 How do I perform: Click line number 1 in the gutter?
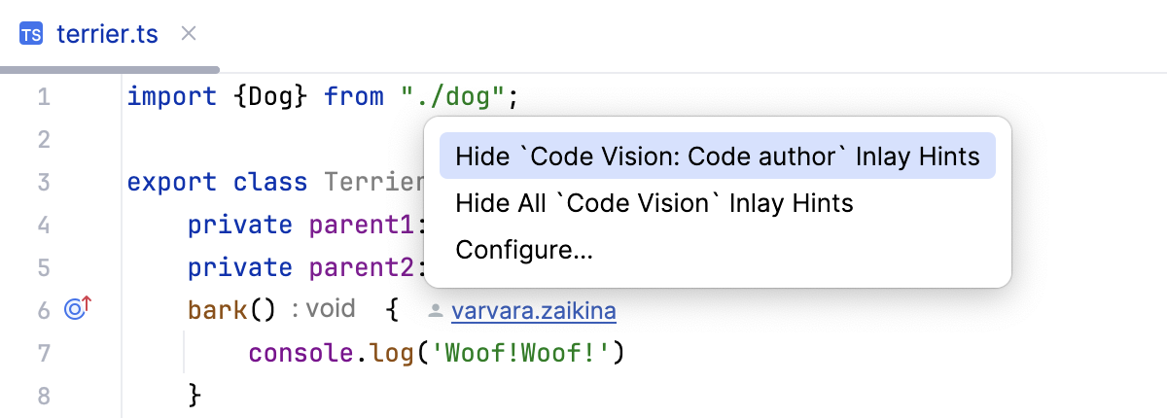click(44, 97)
